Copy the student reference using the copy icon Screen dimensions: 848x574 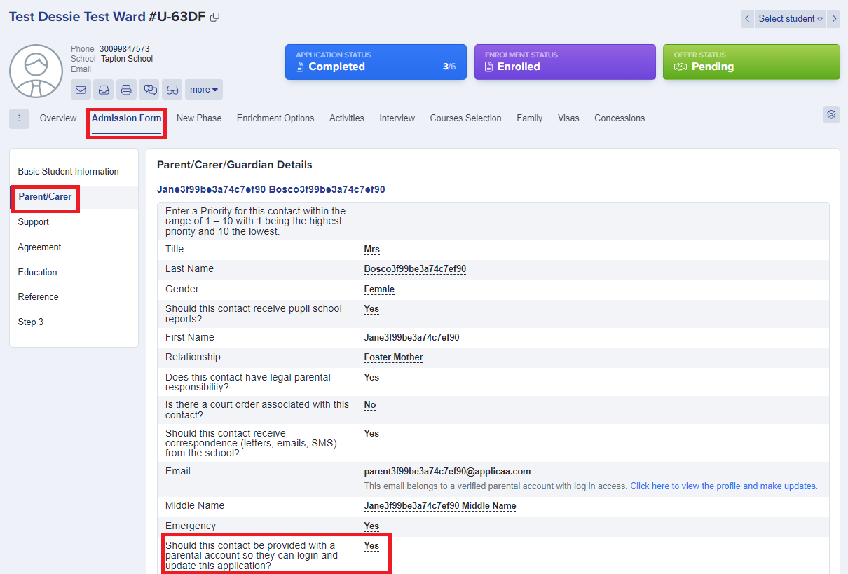[x=214, y=16]
